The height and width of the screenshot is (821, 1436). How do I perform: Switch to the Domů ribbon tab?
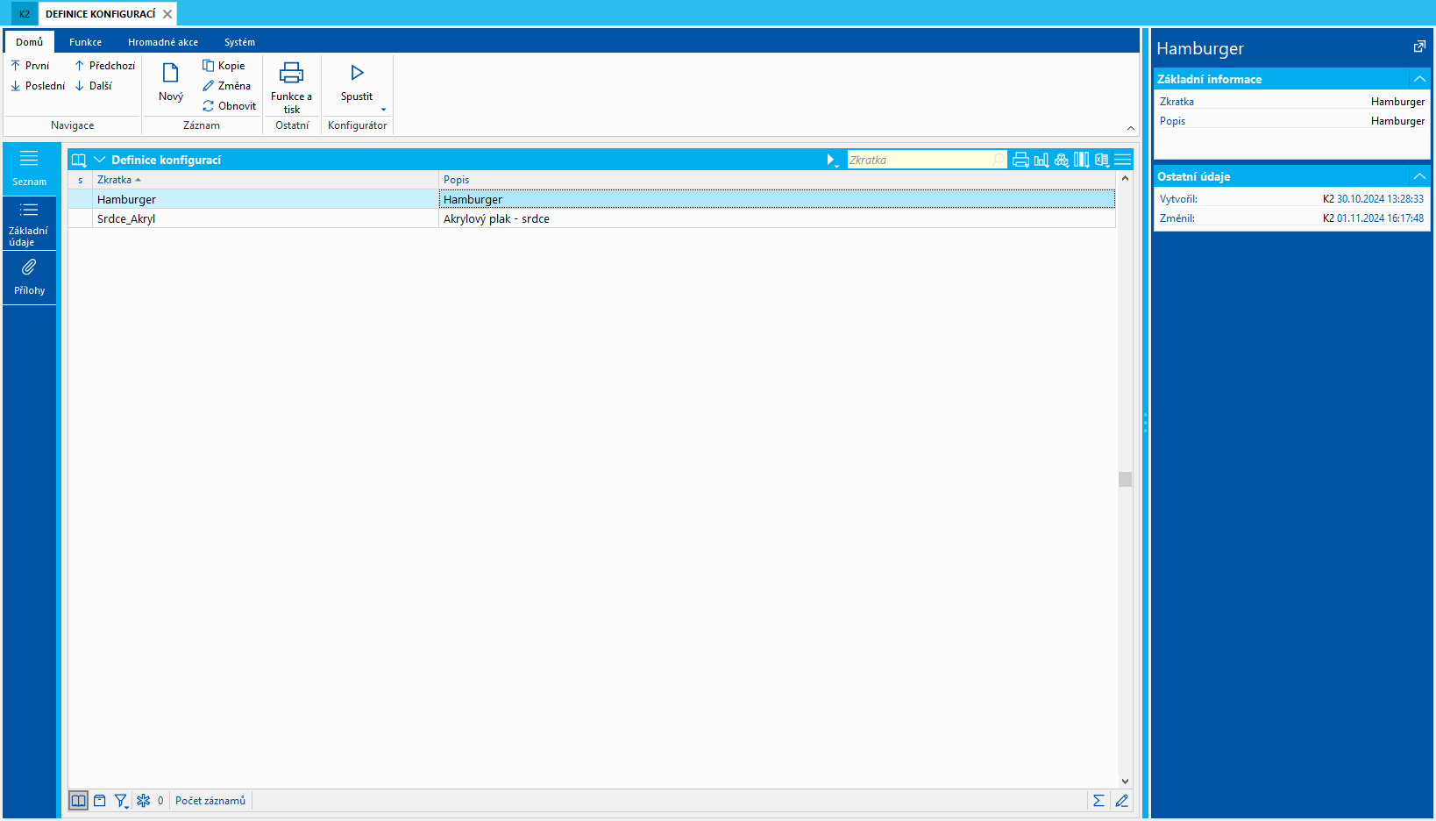coord(29,42)
